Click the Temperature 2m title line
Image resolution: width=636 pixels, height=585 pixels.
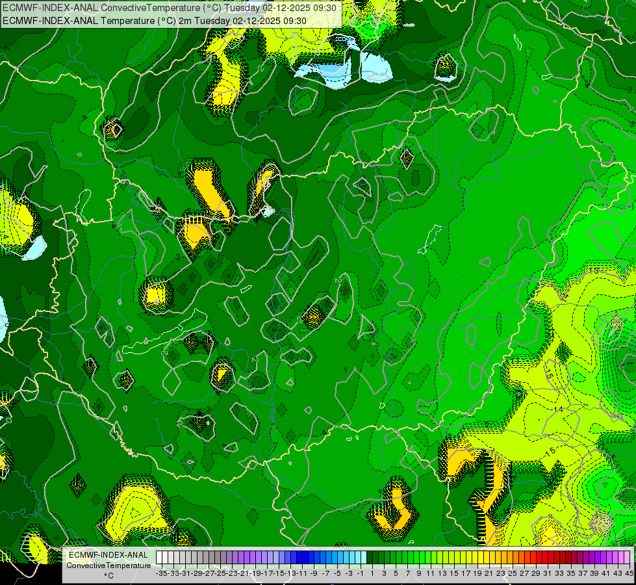tap(155, 21)
